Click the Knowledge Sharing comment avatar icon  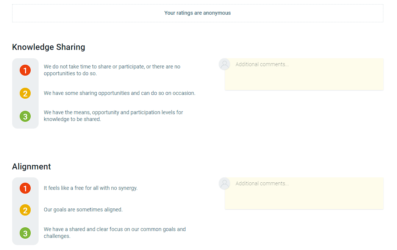[225, 64]
